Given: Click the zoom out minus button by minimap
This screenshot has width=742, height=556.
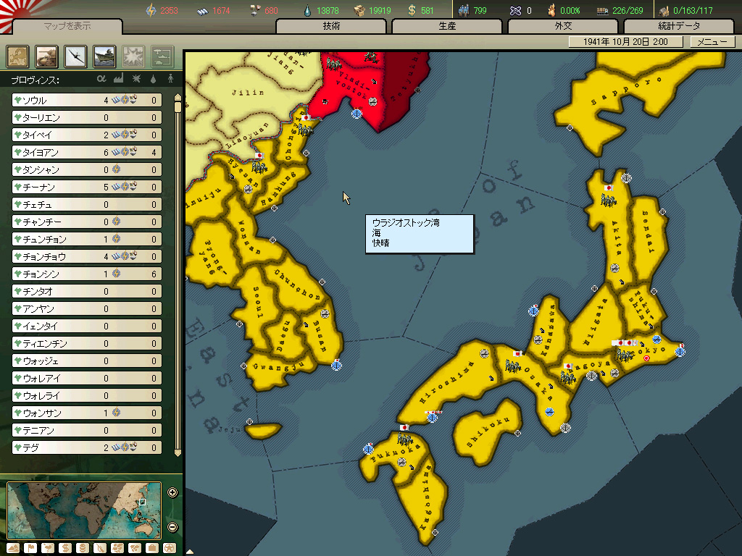Looking at the screenshot, I should coord(172,527).
